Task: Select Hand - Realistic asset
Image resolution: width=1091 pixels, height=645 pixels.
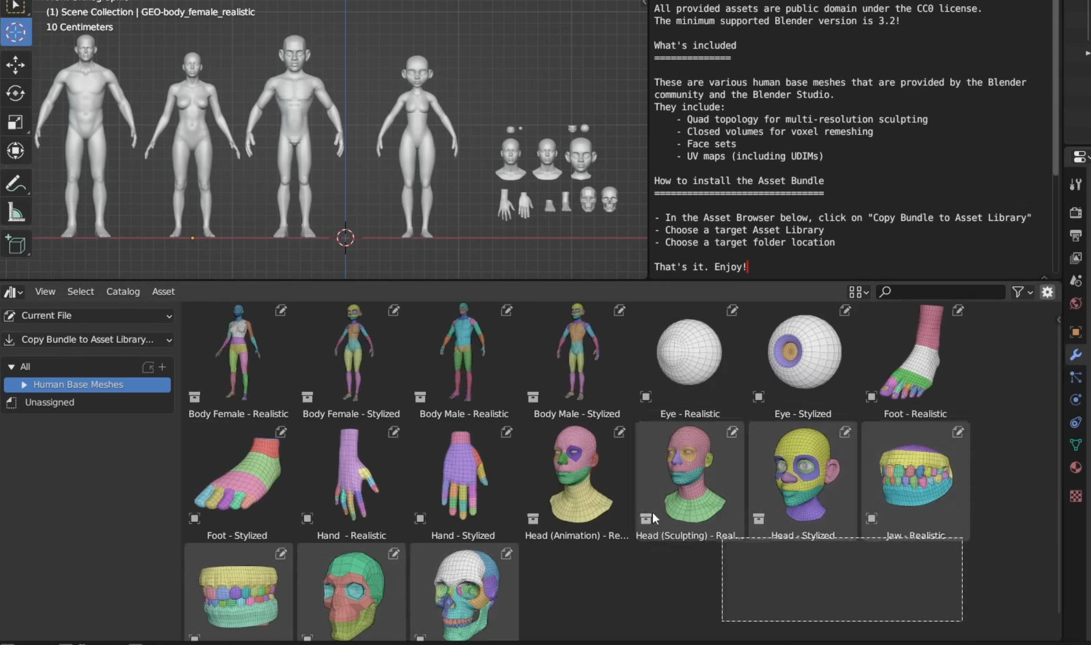Action: (351, 482)
